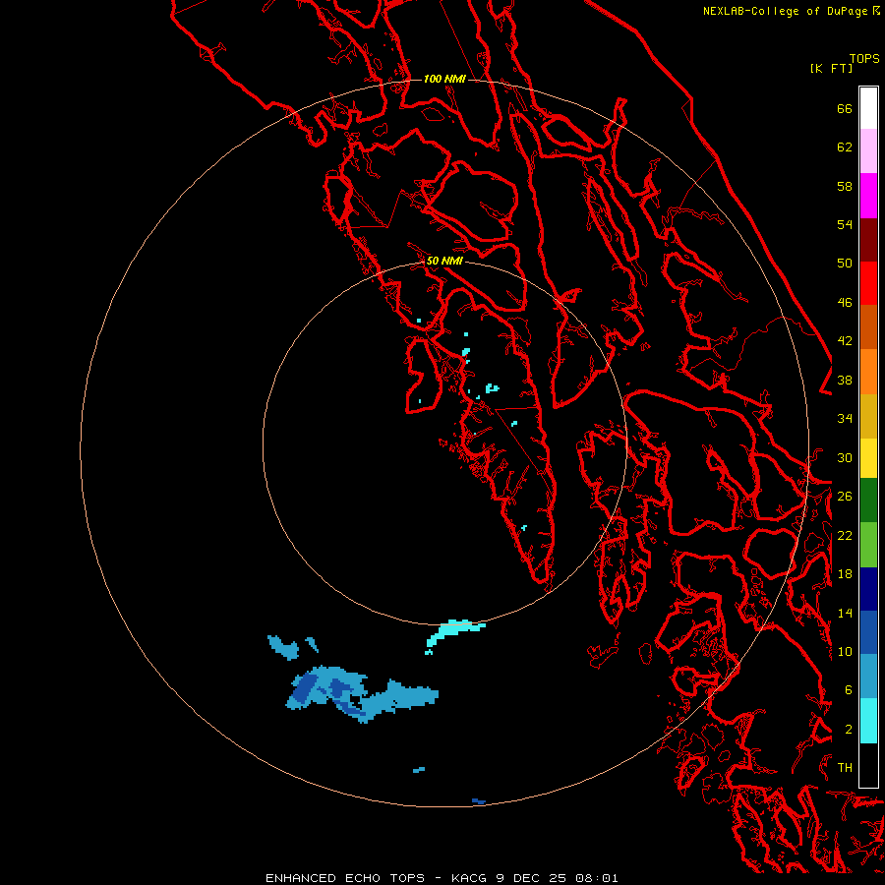This screenshot has width=885, height=885.
Task: Click the gold 38 legend swatch
Action: [868, 416]
